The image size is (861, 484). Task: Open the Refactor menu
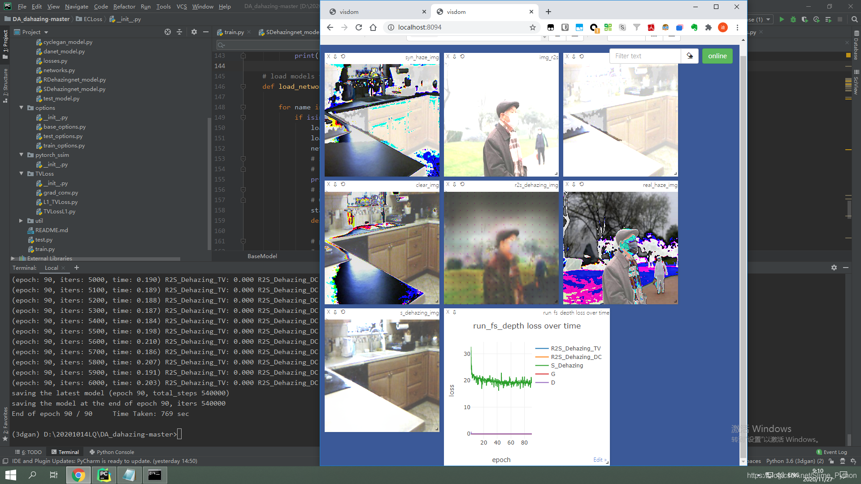pyautogui.click(x=124, y=6)
